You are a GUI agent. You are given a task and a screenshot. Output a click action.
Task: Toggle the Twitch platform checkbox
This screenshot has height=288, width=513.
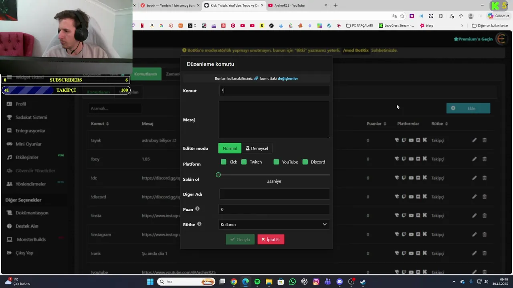coord(244,162)
